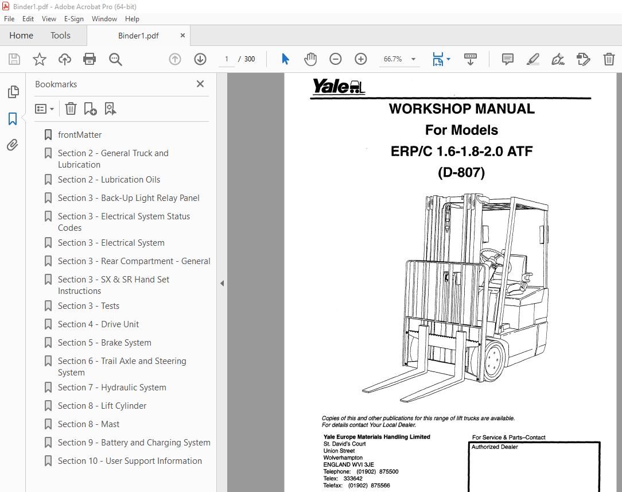Click the Save file icon
This screenshot has height=492, width=622.
pyautogui.click(x=14, y=59)
